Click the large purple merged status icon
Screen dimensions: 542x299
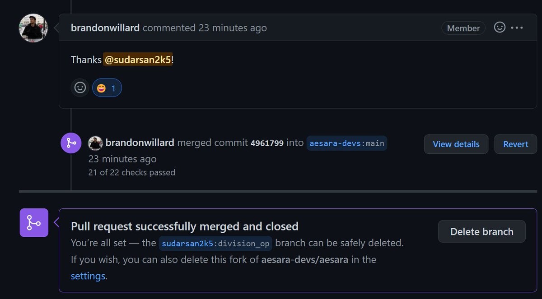(x=34, y=223)
